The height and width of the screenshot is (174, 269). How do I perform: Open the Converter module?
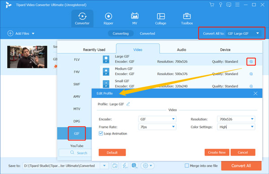tap(82, 19)
